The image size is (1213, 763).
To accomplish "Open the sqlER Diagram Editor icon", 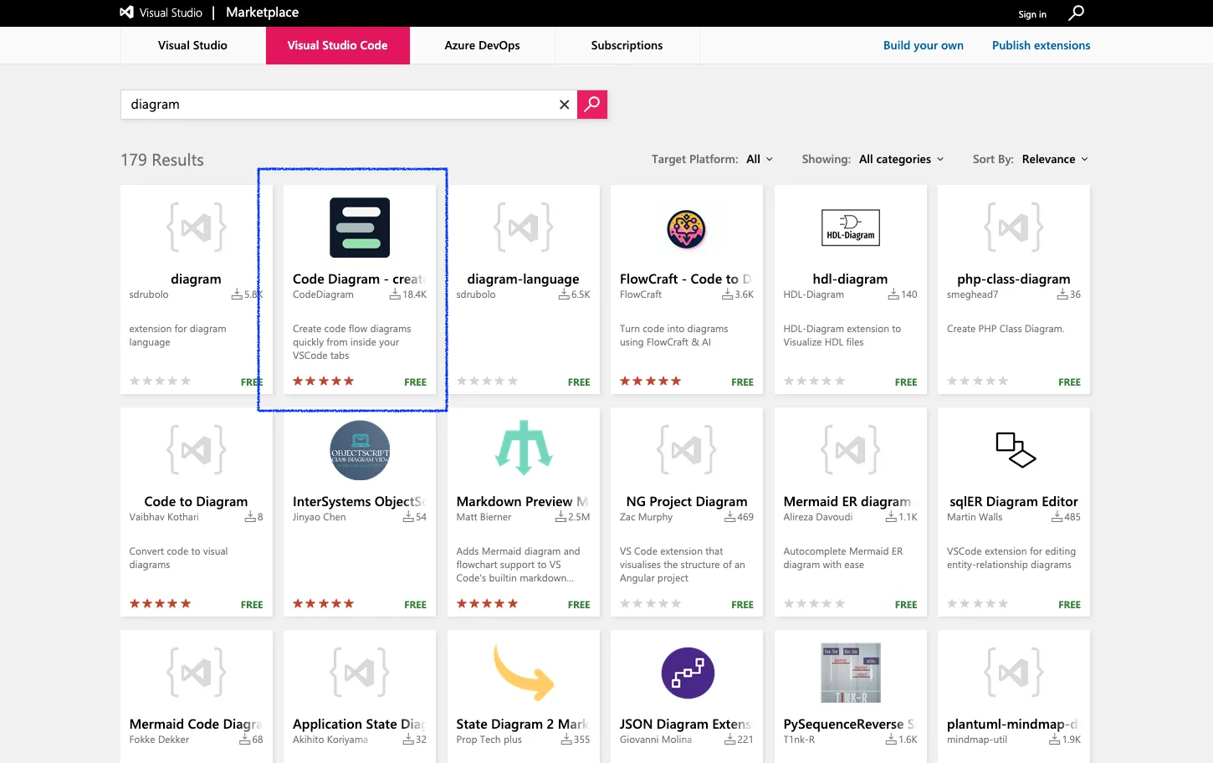I will coord(1015,450).
